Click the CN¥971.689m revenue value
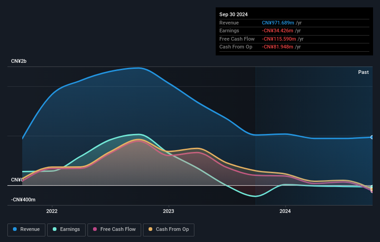 278,23
